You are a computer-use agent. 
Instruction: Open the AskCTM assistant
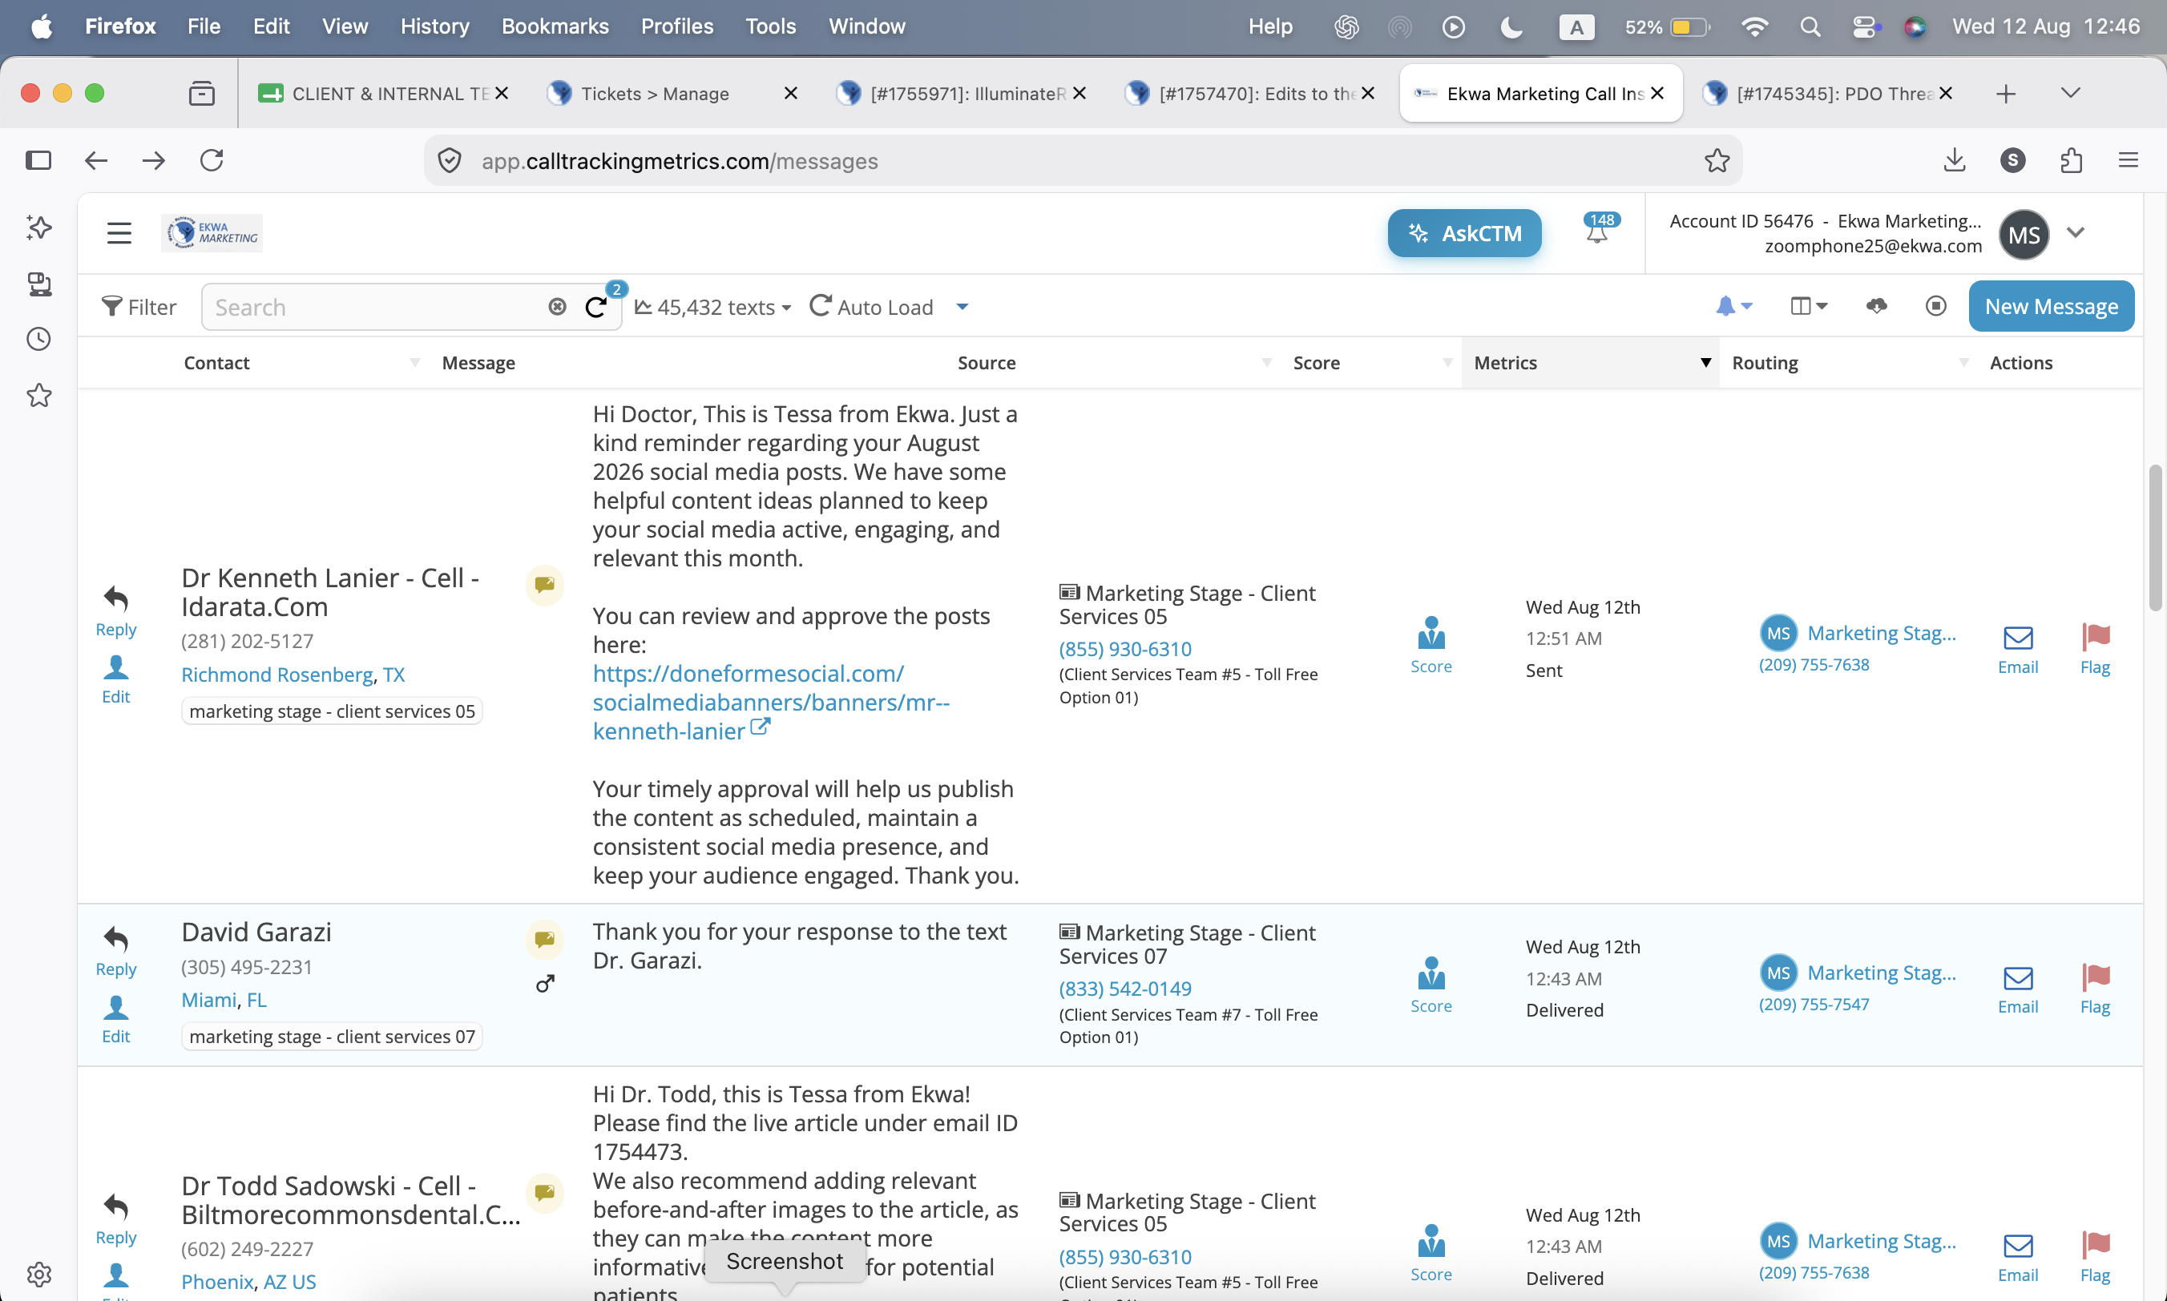(1463, 233)
